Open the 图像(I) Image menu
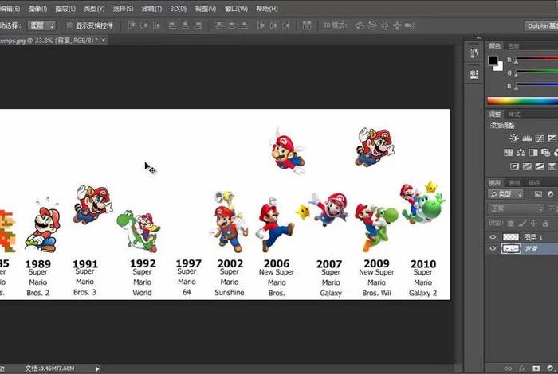 pyautogui.click(x=37, y=9)
